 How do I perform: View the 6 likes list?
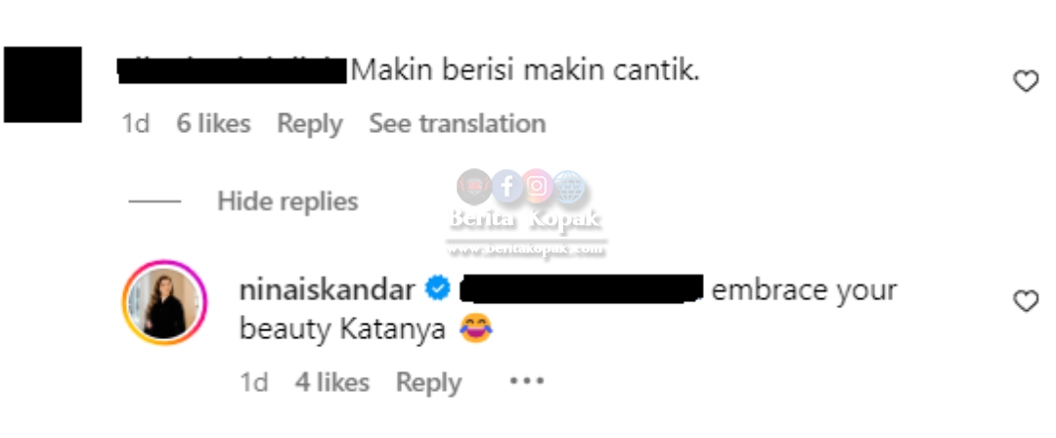(x=213, y=124)
